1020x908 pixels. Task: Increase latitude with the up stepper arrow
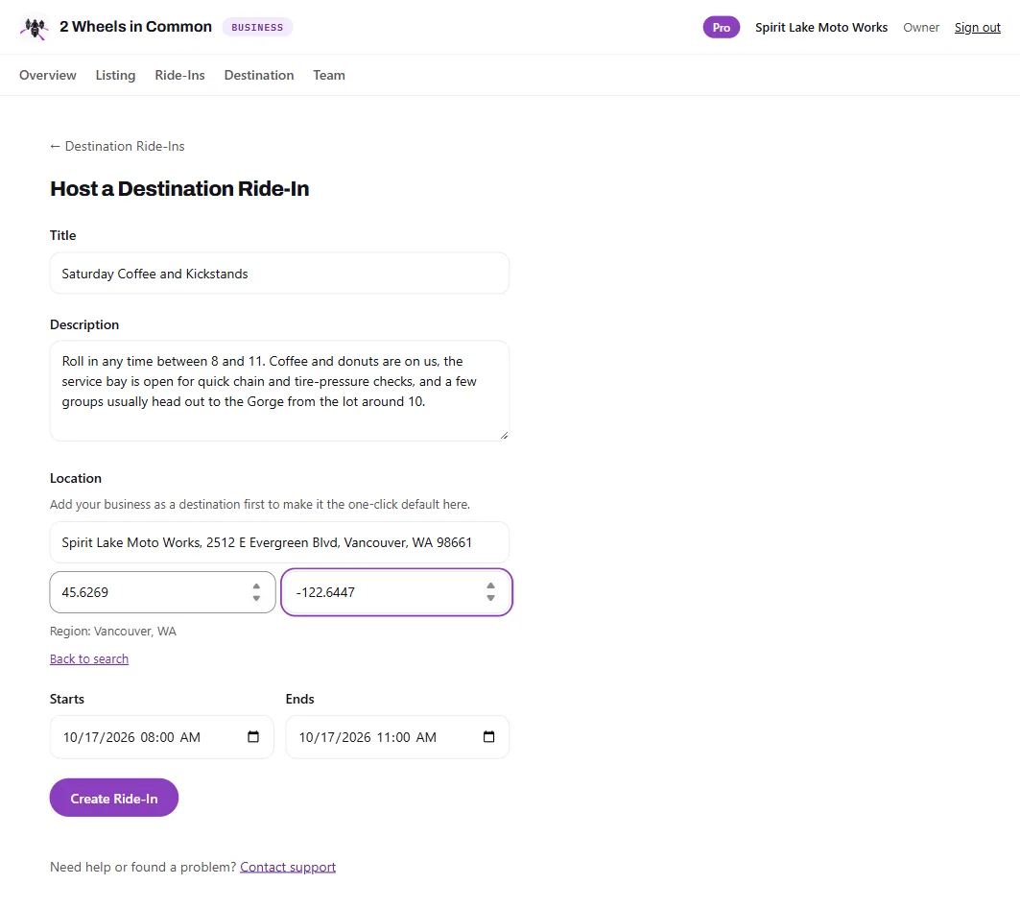coord(256,585)
